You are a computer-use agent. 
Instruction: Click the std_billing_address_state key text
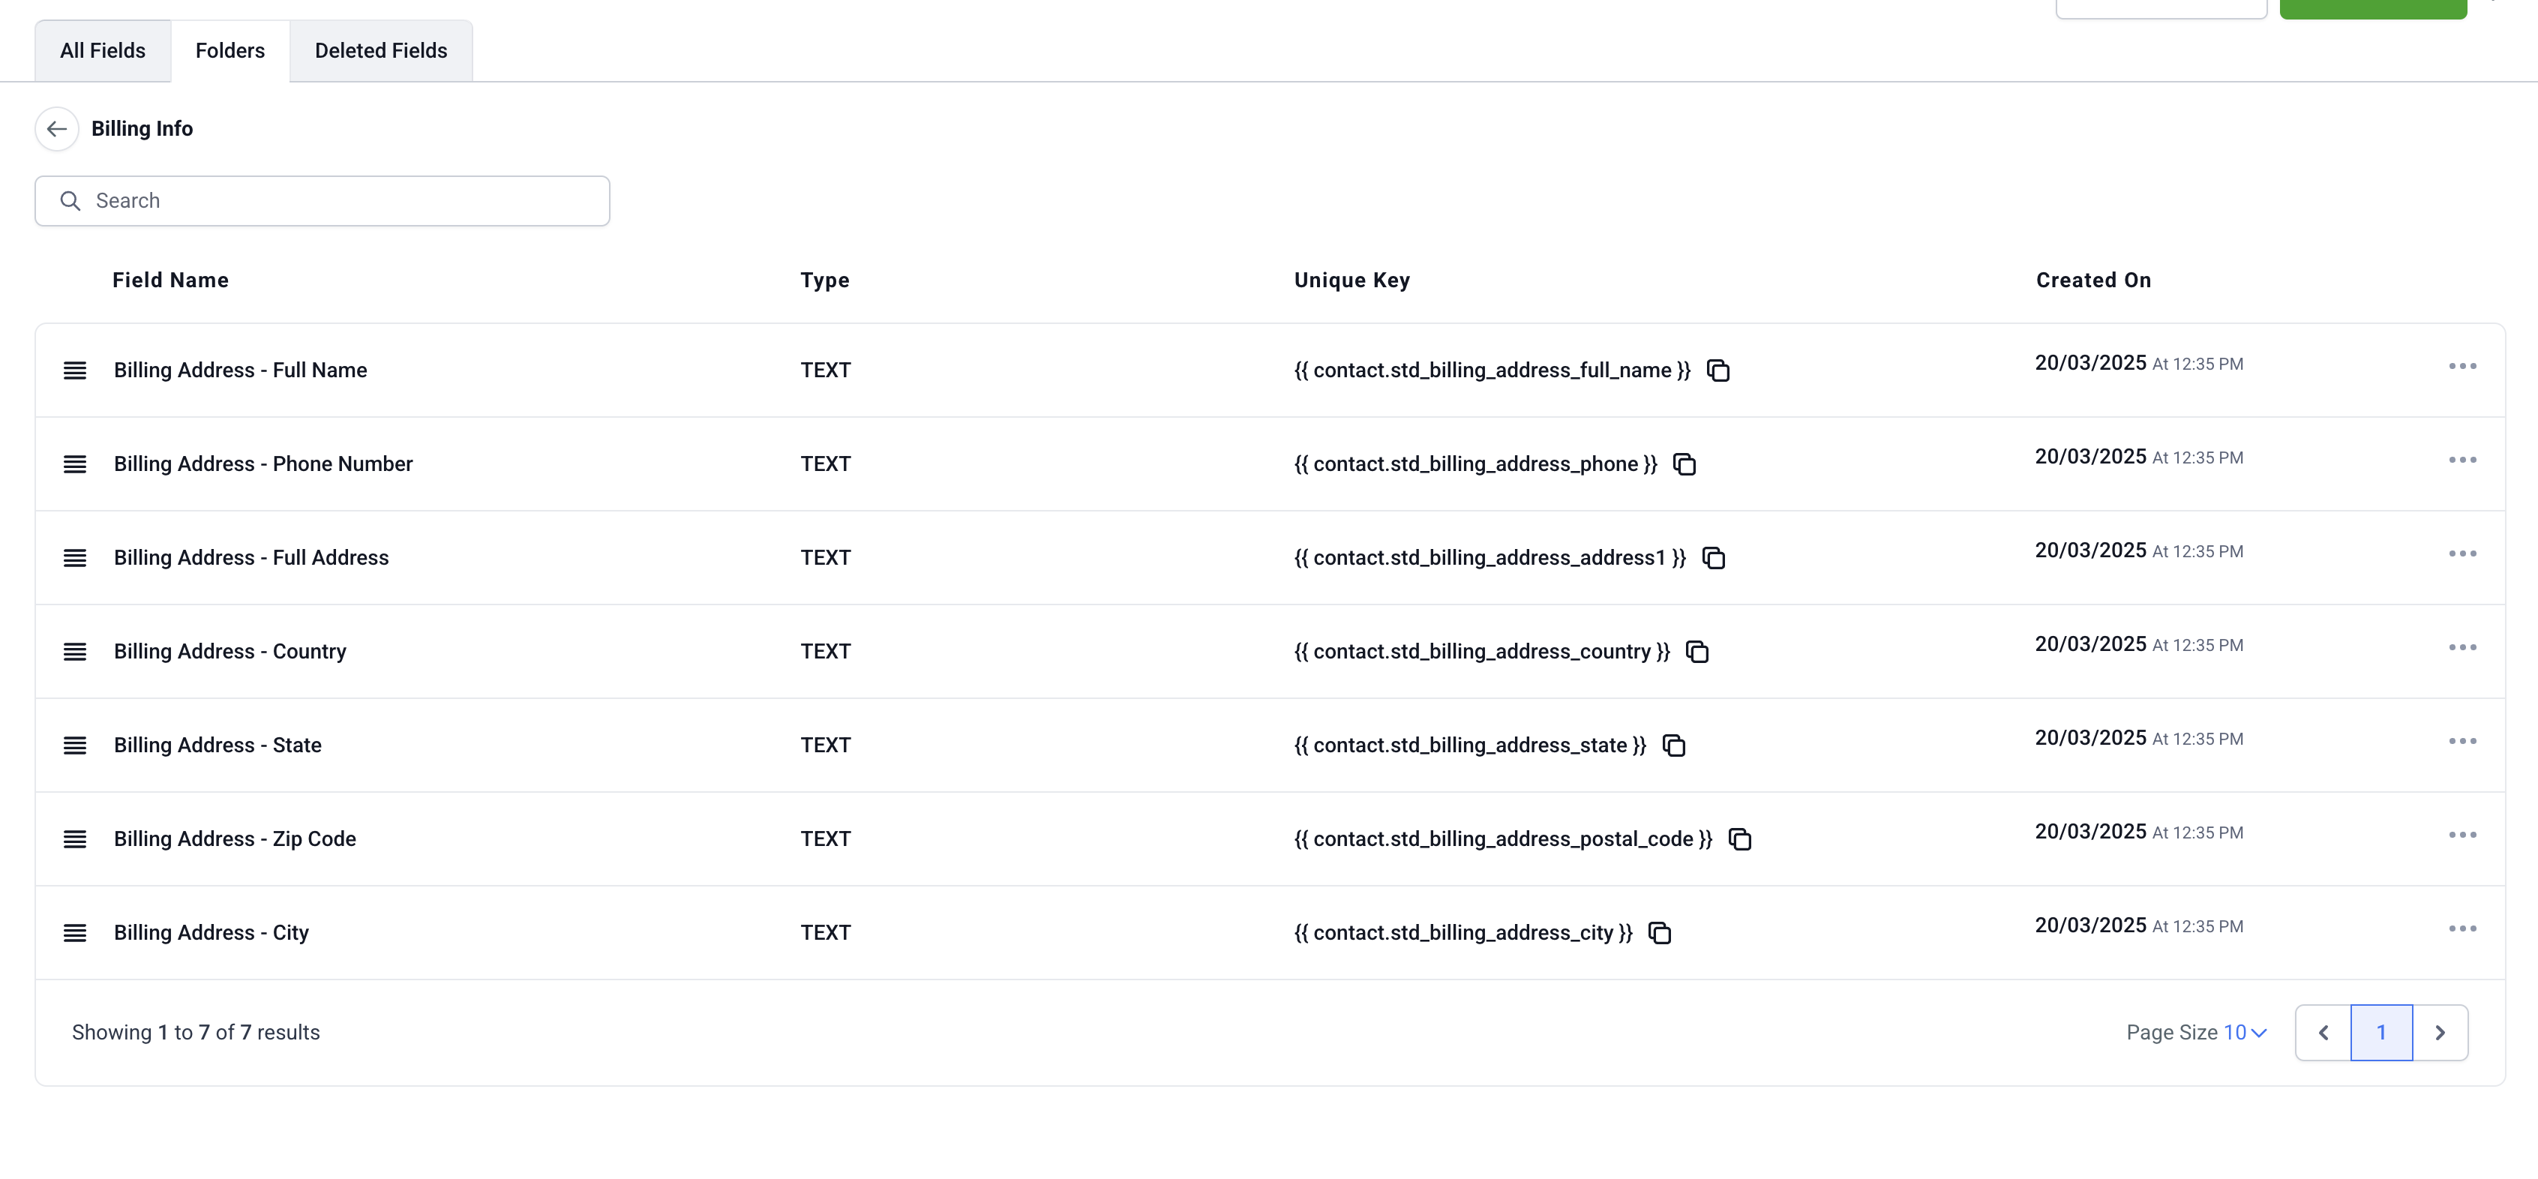click(x=1470, y=745)
